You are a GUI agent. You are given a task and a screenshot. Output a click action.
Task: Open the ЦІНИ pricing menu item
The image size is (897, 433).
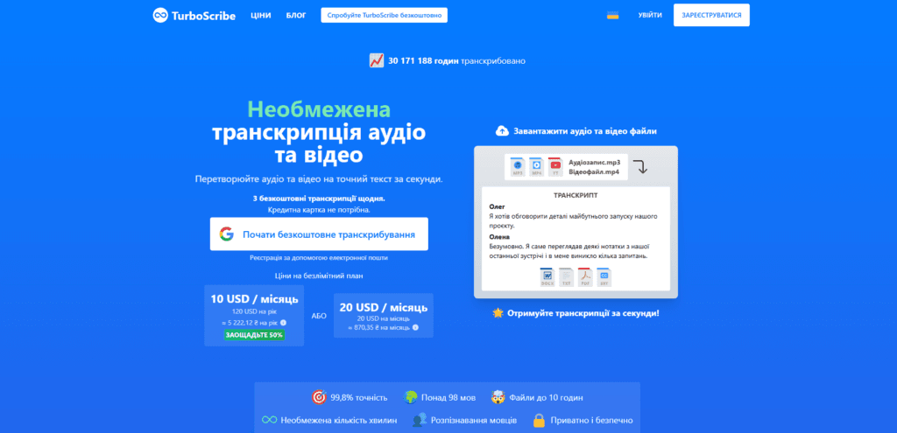pyautogui.click(x=260, y=15)
